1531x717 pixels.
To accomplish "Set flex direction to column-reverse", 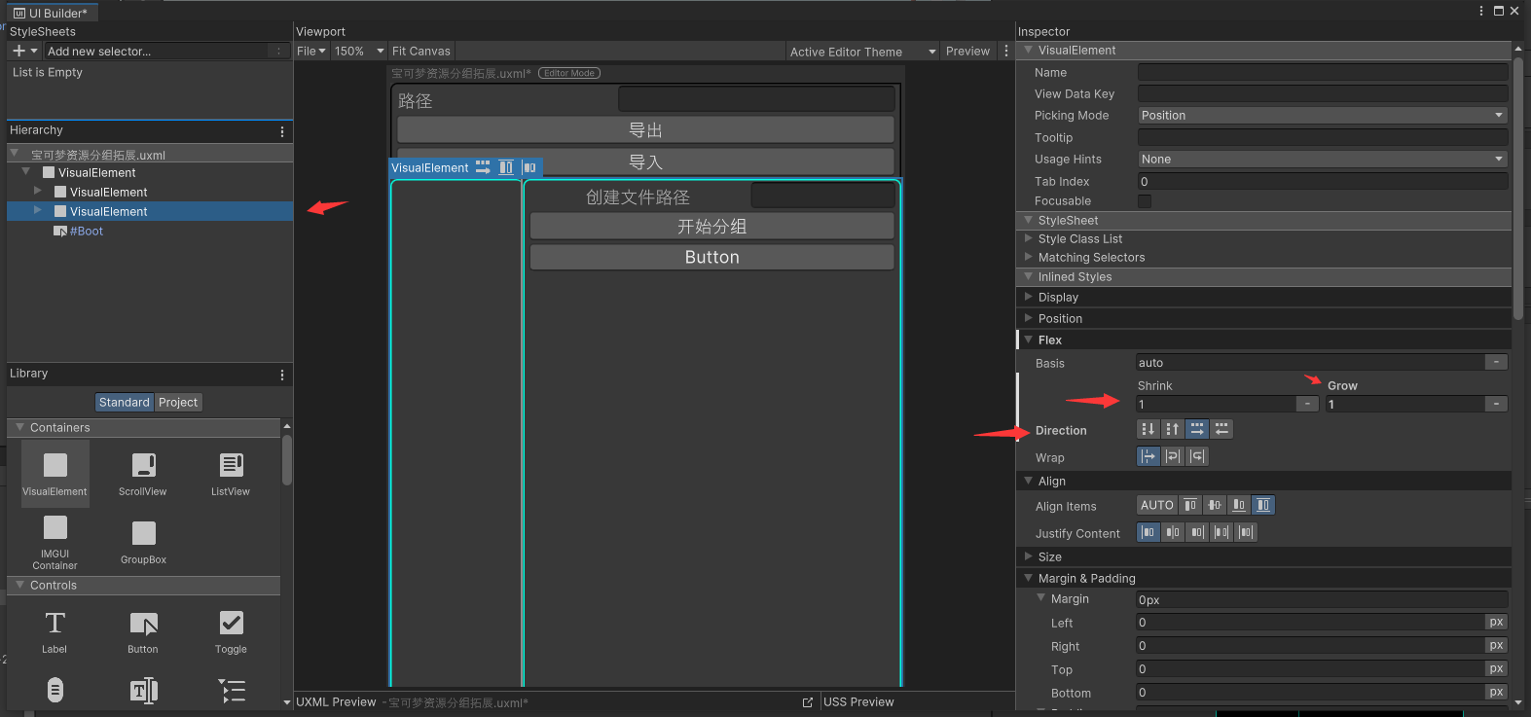I will (x=1173, y=429).
